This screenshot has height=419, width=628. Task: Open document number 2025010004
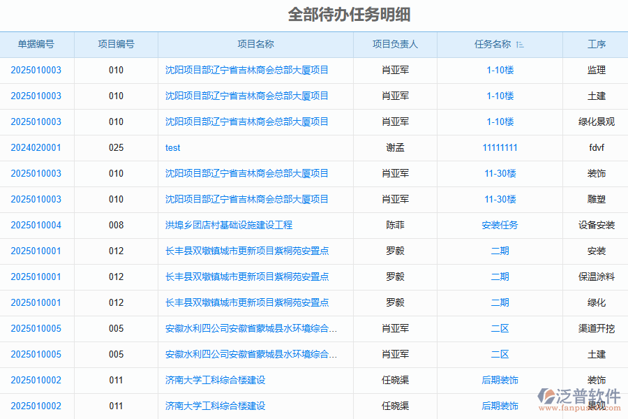[36, 225]
